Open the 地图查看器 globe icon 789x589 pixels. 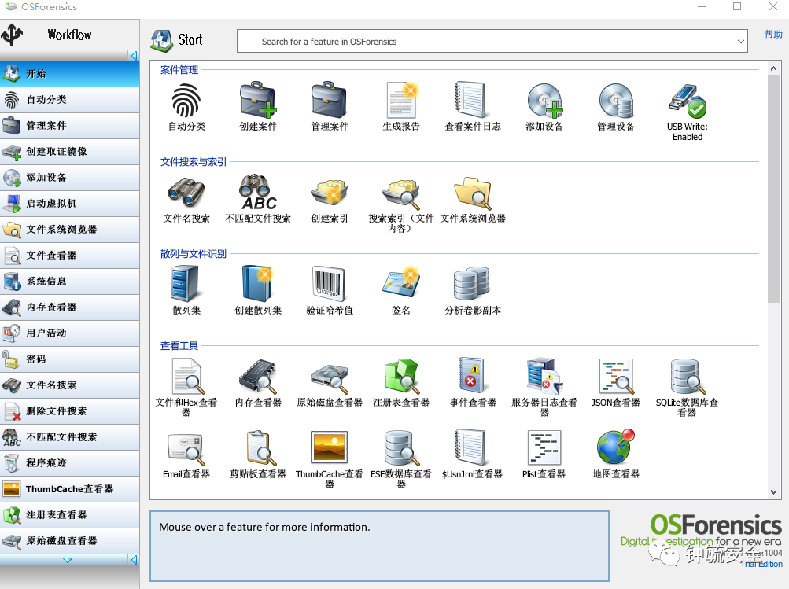(616, 447)
